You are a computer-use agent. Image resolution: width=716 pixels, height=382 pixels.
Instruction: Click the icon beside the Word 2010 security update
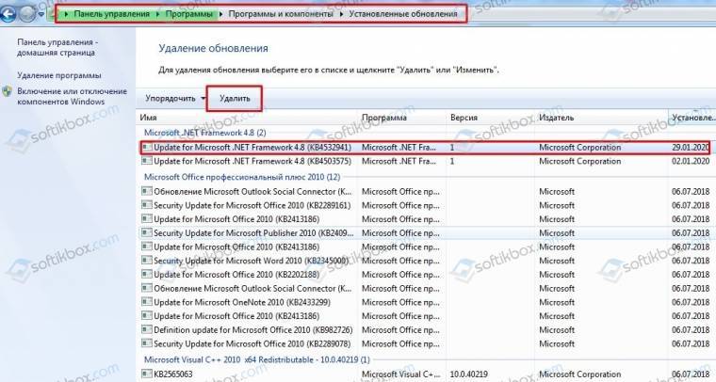(x=147, y=261)
